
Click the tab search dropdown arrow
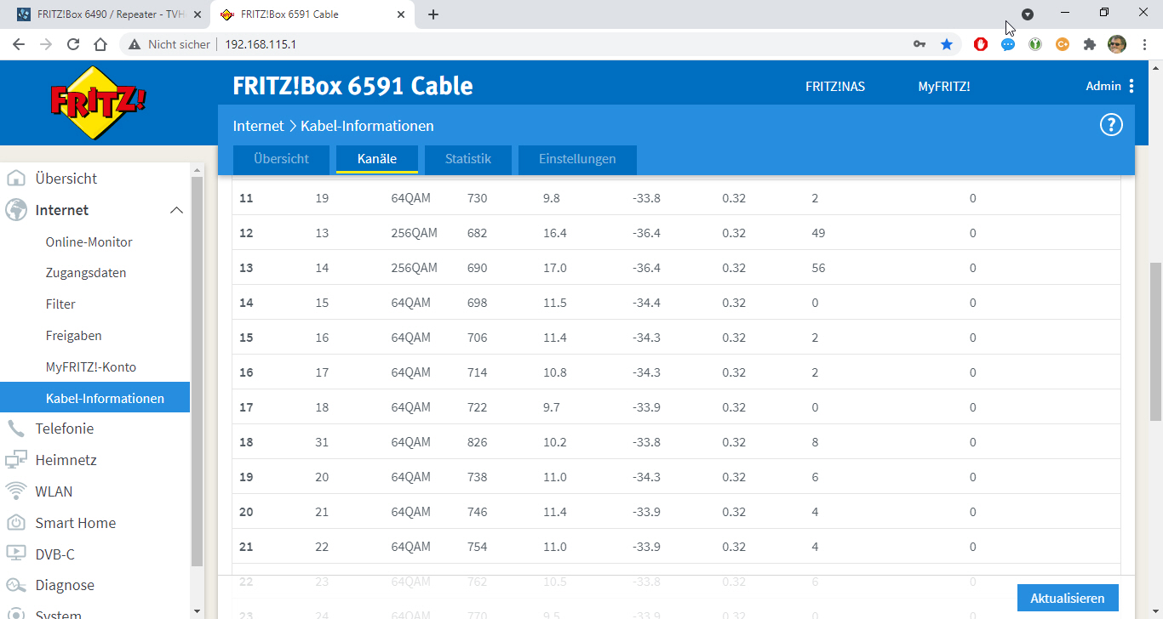(1028, 14)
